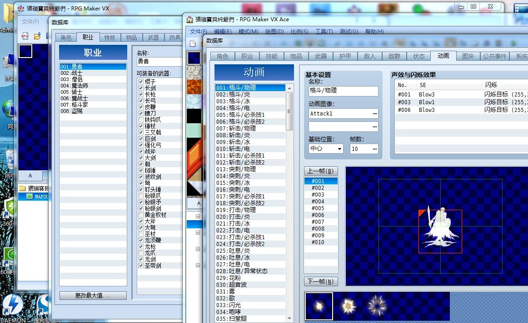Click the animation list scroll-up arrow
528x323 pixels.
click(289, 88)
